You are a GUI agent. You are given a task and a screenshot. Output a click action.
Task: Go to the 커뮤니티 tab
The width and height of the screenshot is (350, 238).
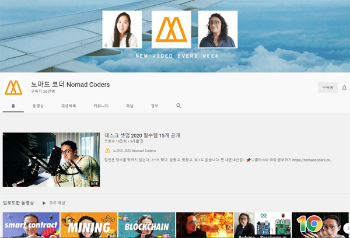(101, 106)
